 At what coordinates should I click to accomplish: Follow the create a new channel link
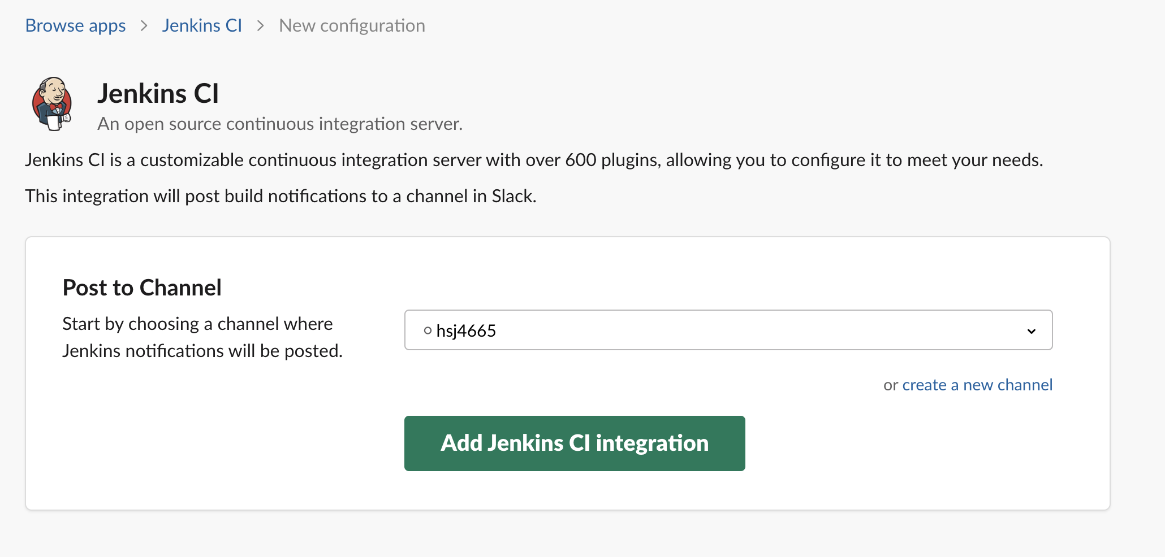point(977,385)
